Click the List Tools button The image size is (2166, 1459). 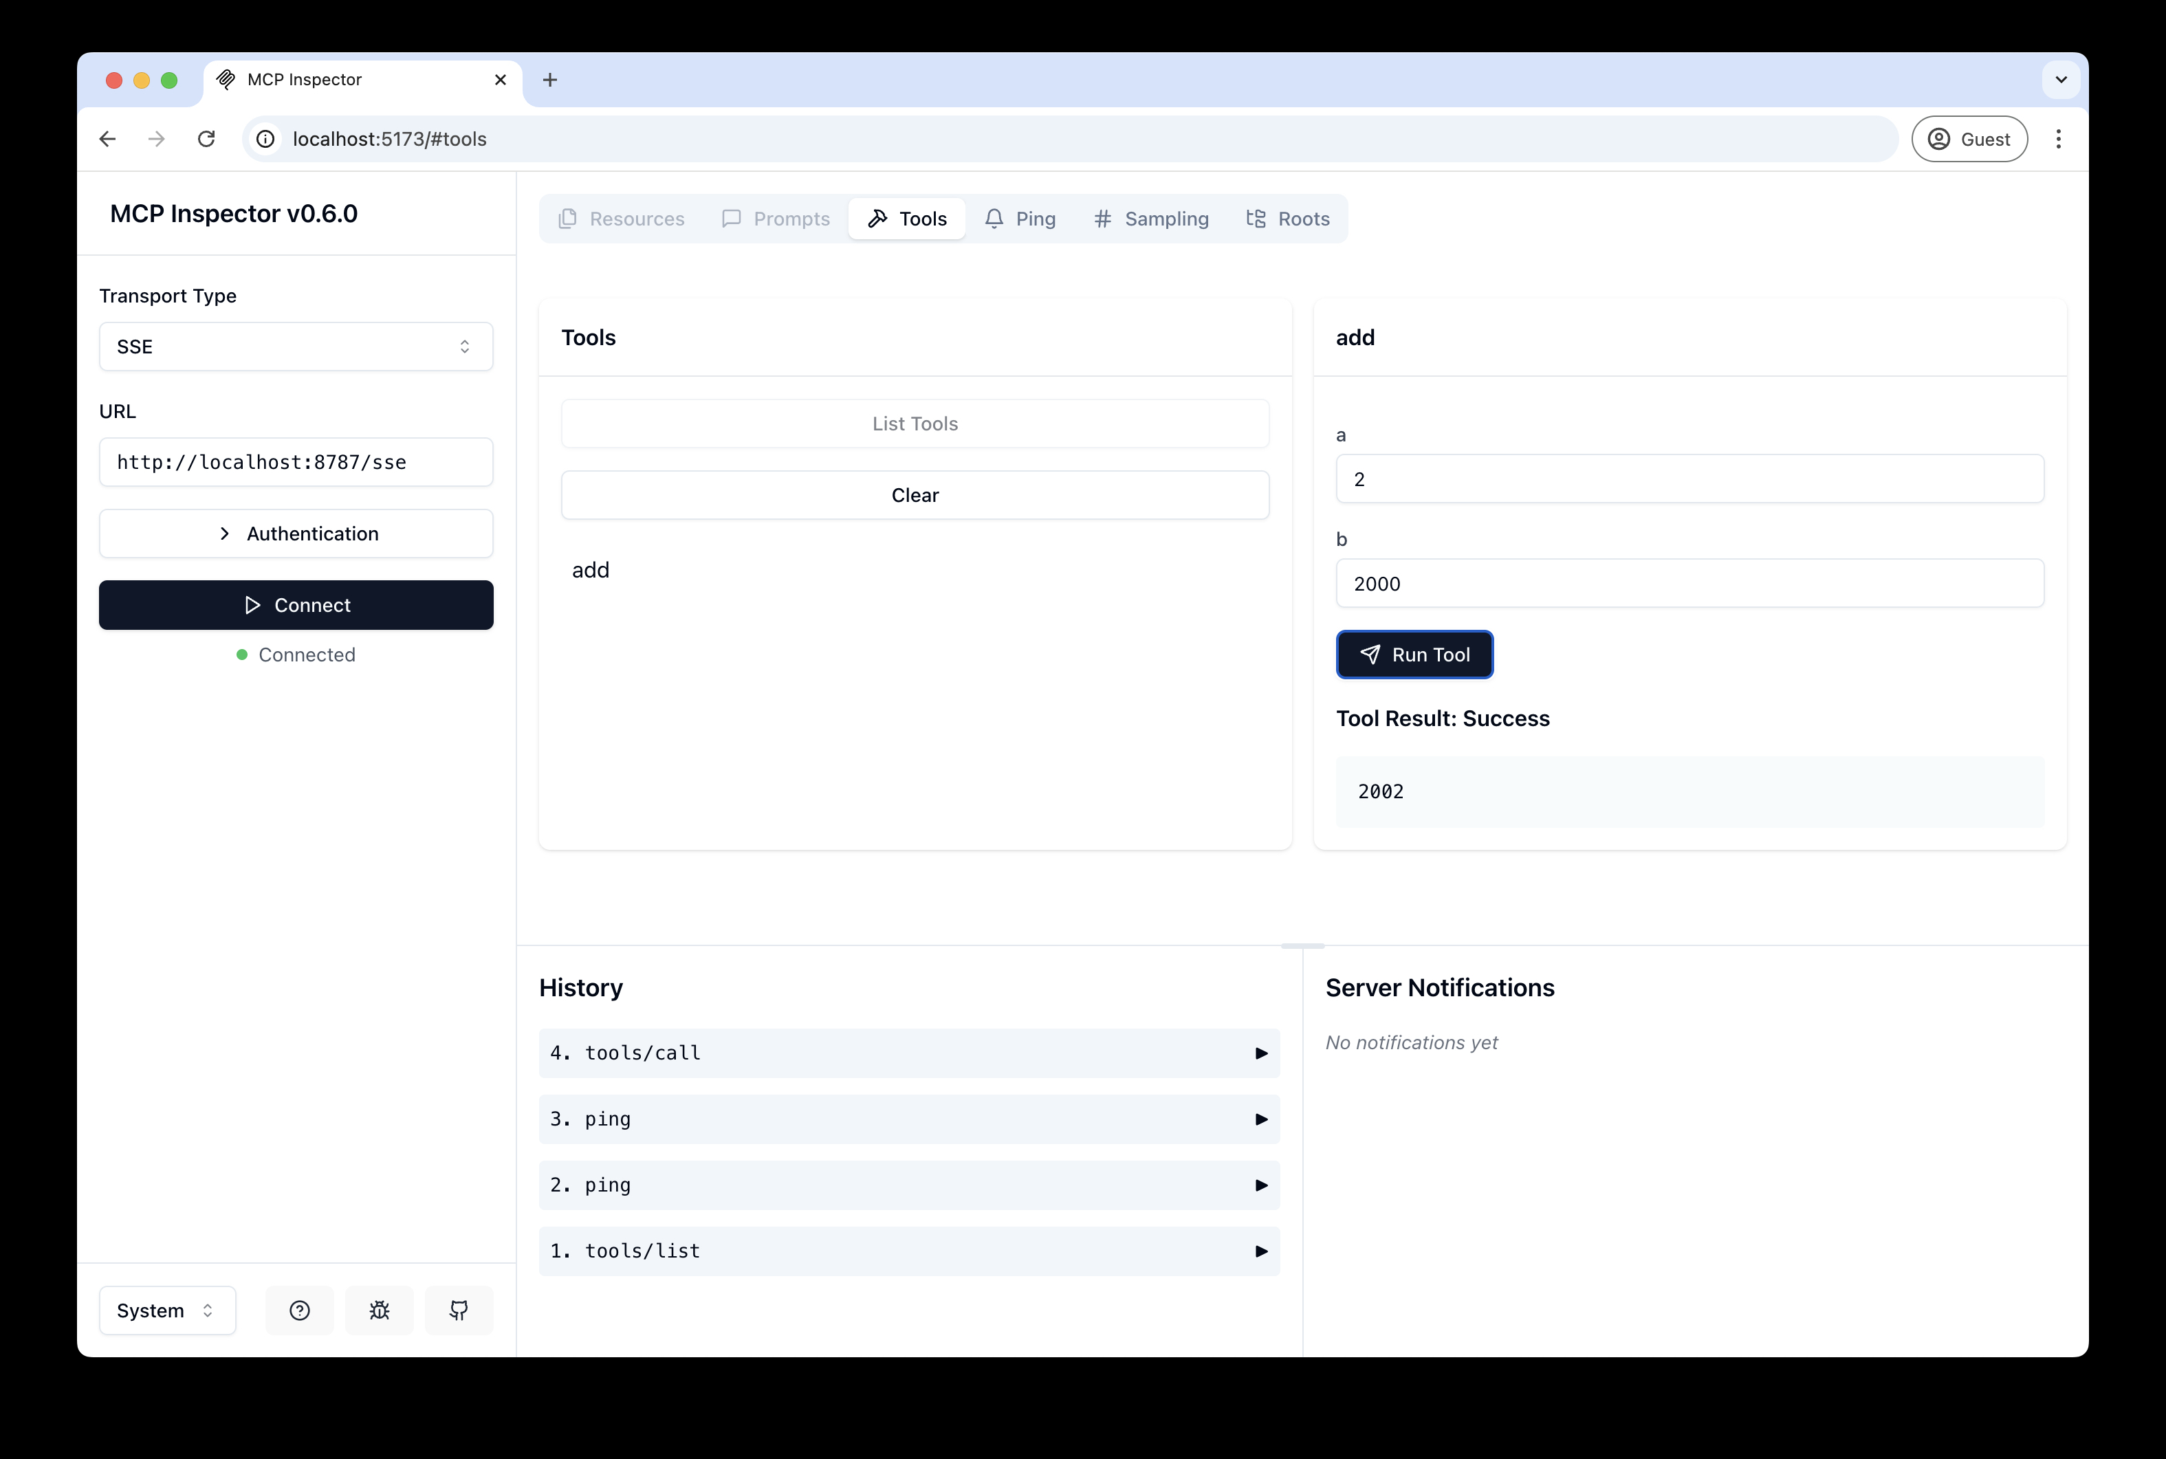pos(915,424)
